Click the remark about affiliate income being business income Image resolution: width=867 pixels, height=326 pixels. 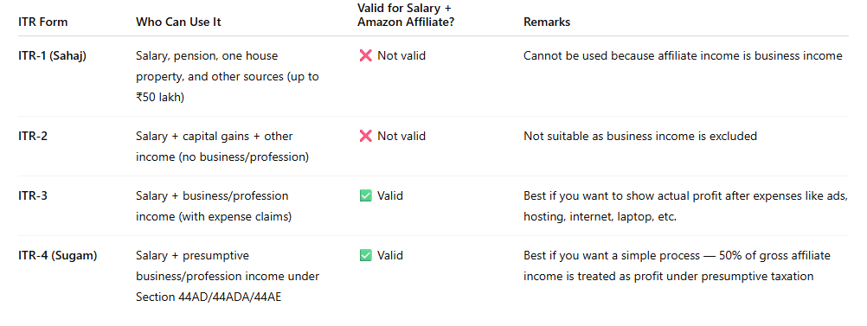click(683, 56)
